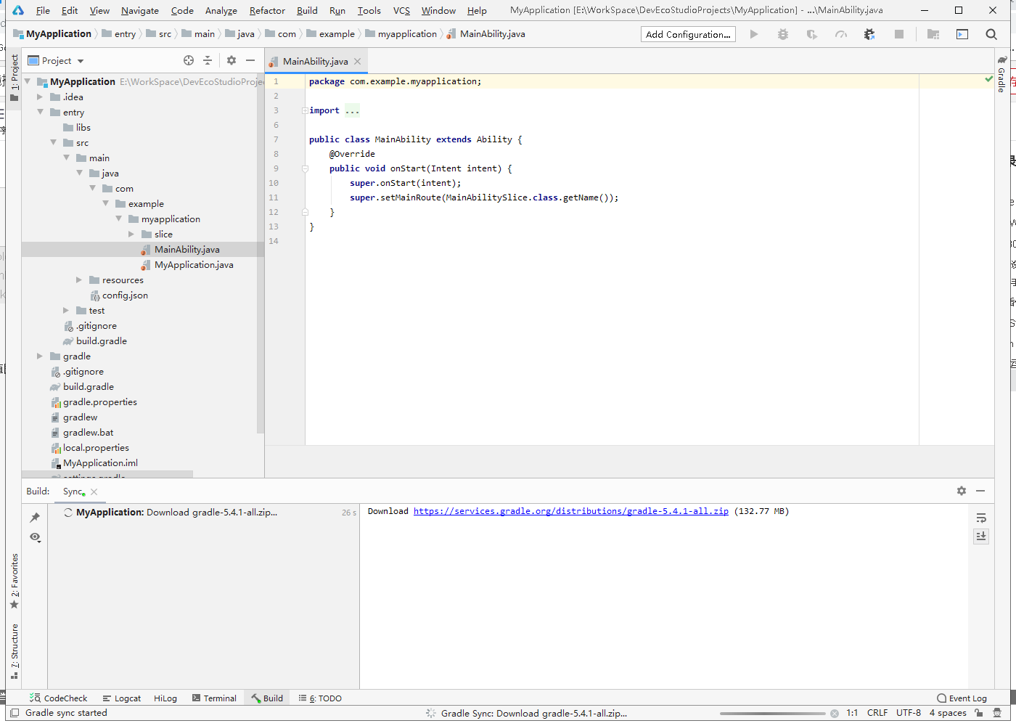Start debugging with the bug icon
Image resolution: width=1016 pixels, height=726 pixels.
tap(783, 34)
